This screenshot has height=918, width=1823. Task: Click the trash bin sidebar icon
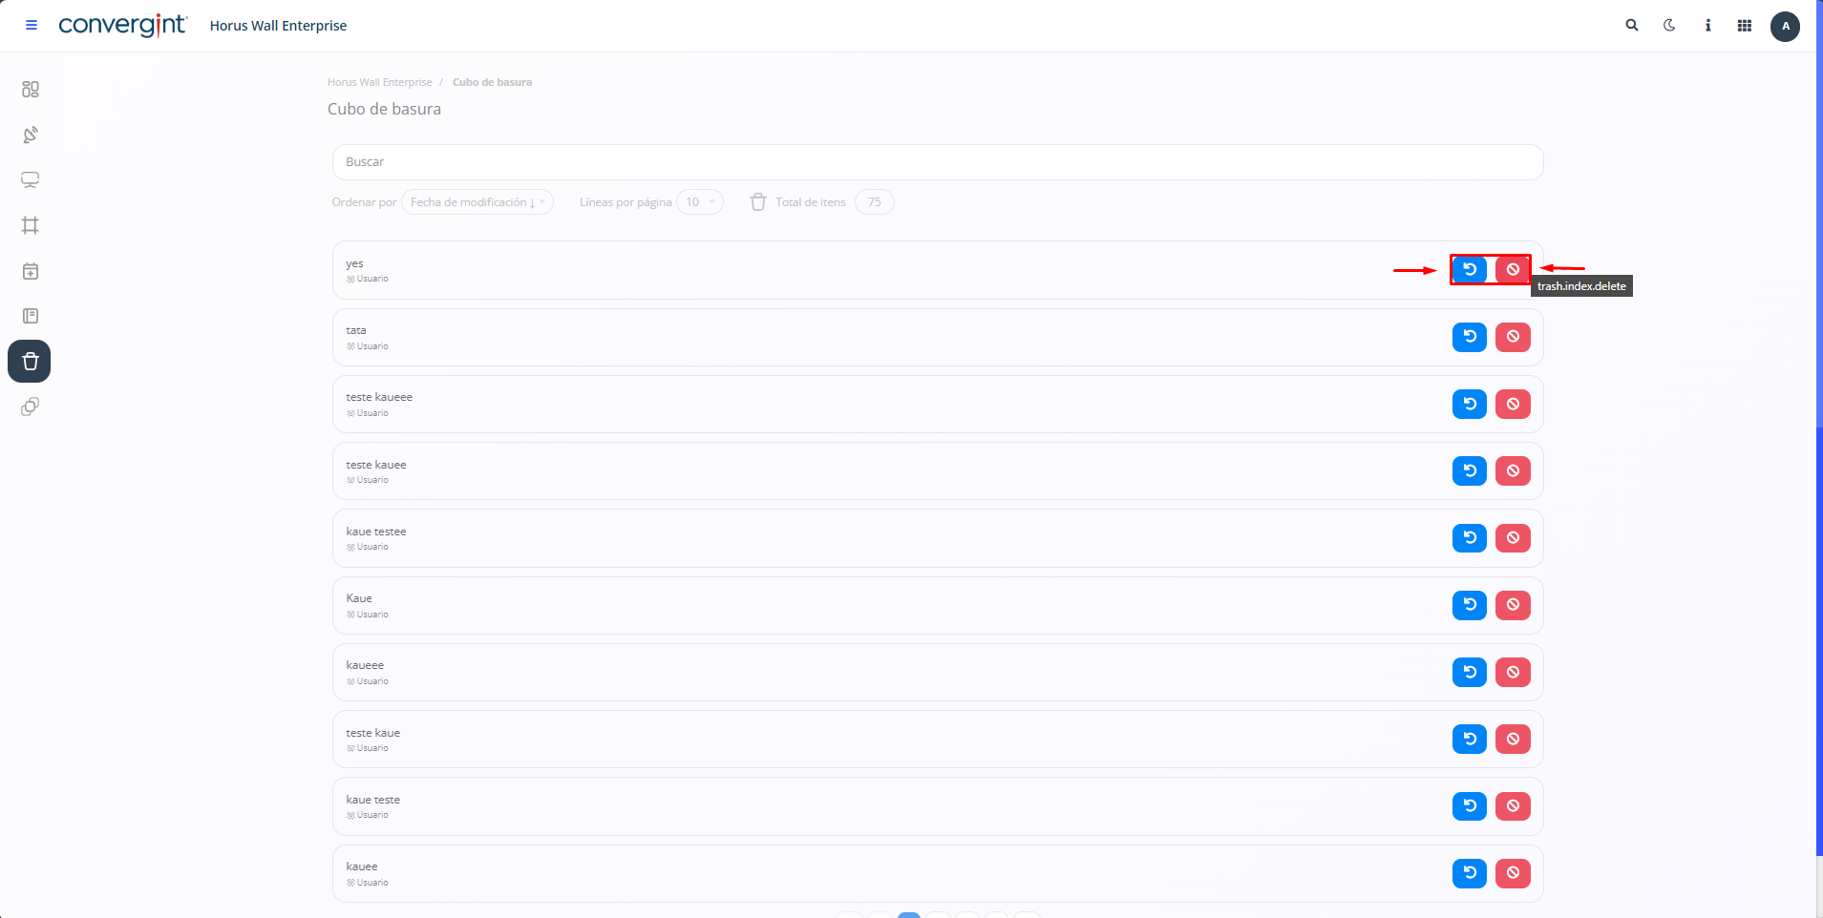(30, 362)
